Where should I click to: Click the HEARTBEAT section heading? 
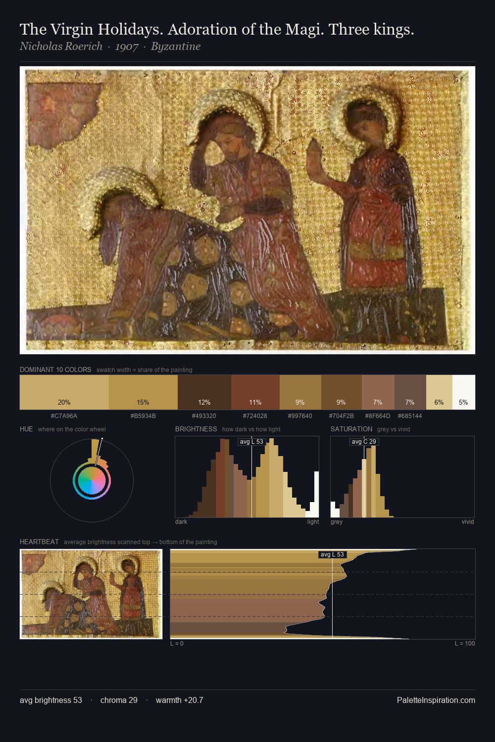(39, 542)
